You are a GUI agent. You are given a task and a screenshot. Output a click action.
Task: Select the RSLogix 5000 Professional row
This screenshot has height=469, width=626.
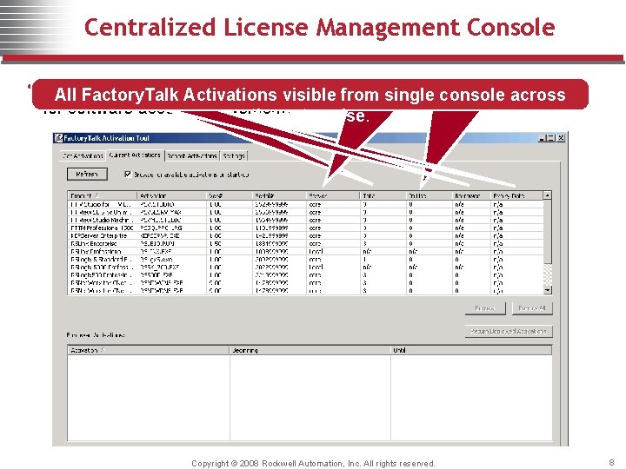(x=305, y=267)
